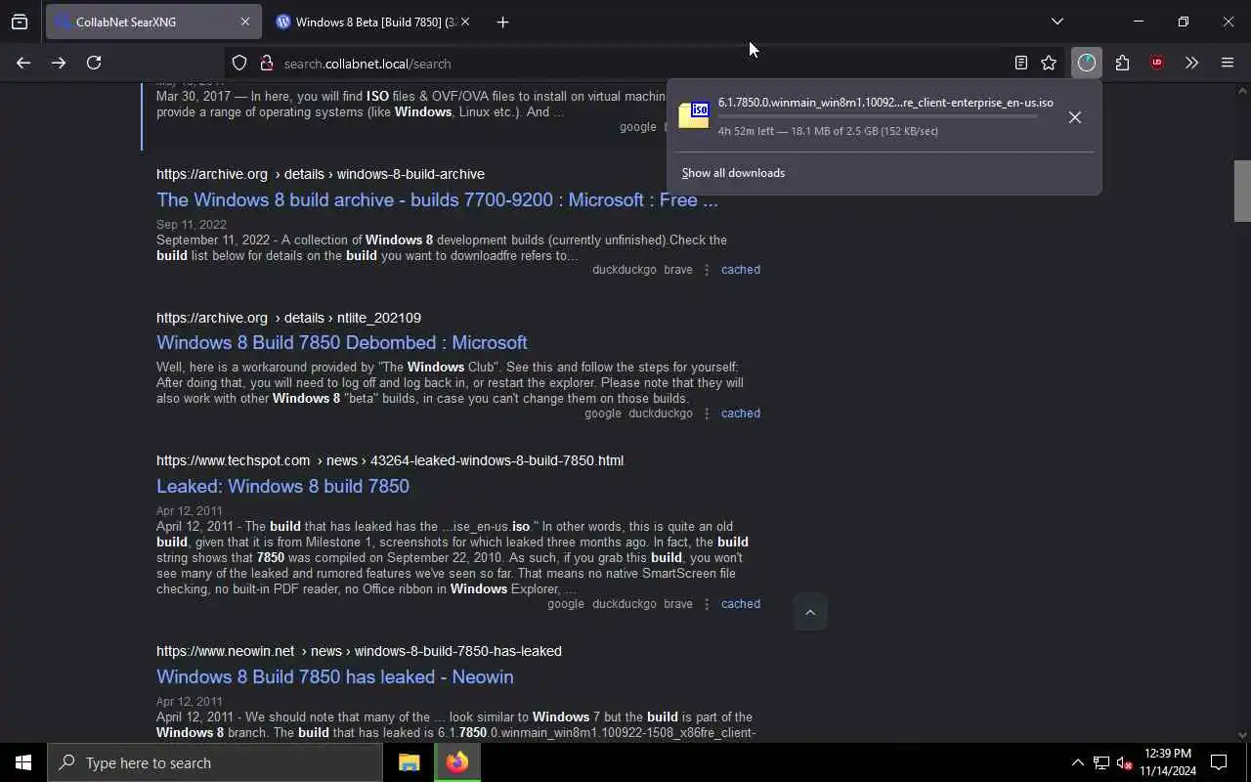Viewport: 1251px width, 782px height.
Task: Go forward one page
Action: coord(59,63)
